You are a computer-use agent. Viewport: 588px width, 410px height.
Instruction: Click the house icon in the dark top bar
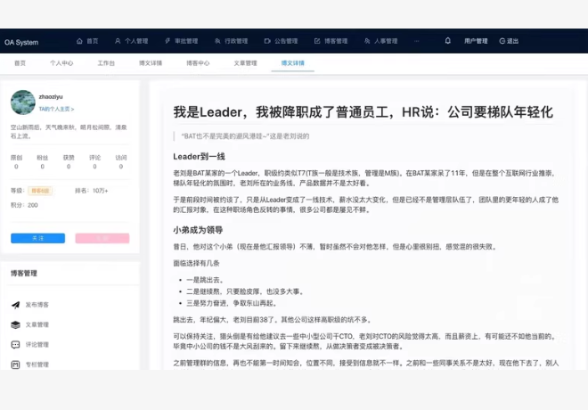[x=79, y=41]
